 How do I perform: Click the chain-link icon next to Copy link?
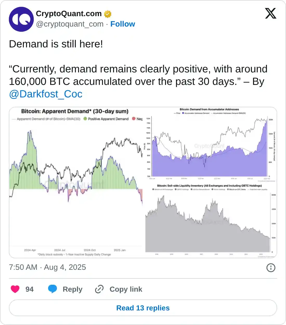click(99, 289)
